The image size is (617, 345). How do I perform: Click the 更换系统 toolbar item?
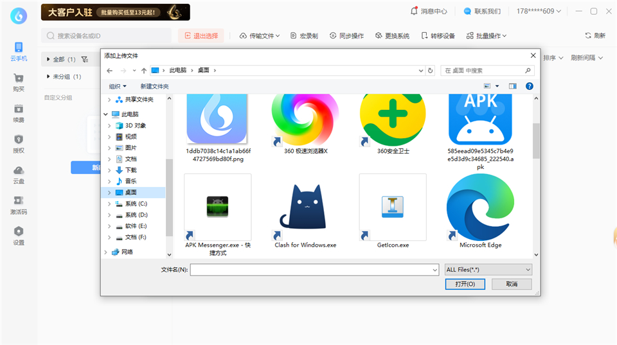pyautogui.click(x=392, y=36)
